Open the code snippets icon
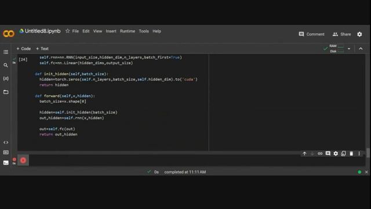This screenshot has height=209, width=371. [x=6, y=142]
